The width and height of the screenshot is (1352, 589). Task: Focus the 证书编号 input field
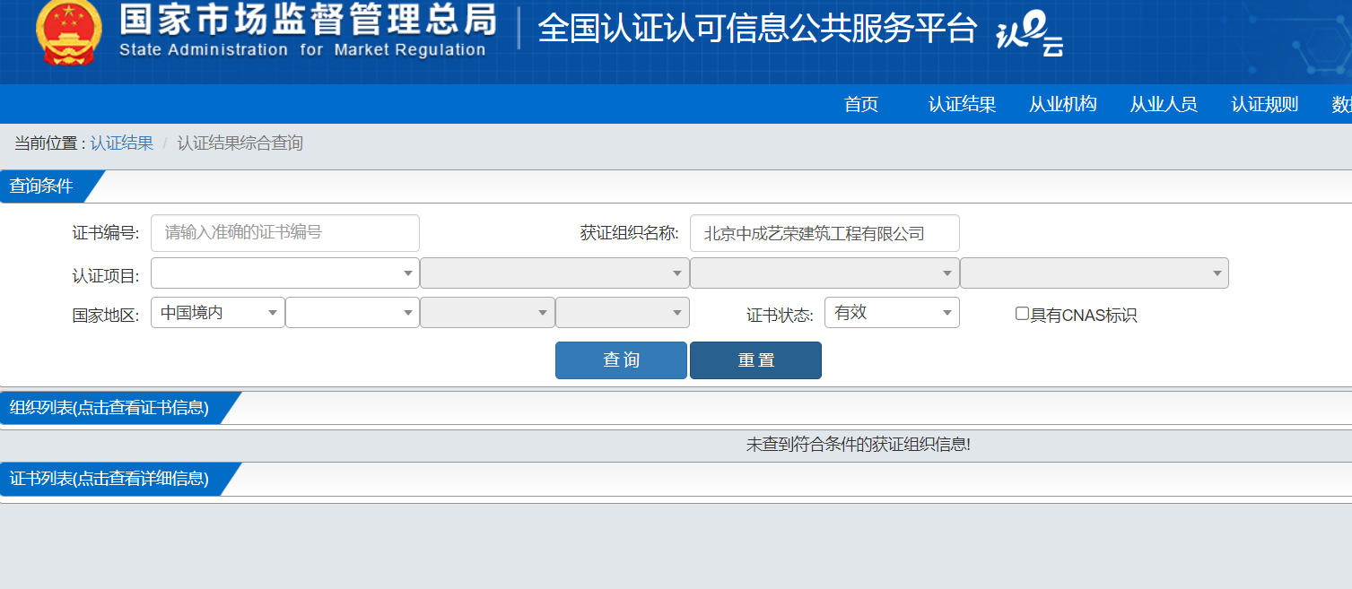point(285,233)
